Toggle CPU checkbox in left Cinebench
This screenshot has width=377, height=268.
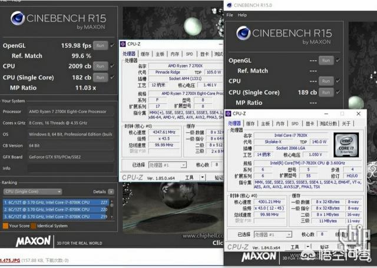tap(112, 66)
